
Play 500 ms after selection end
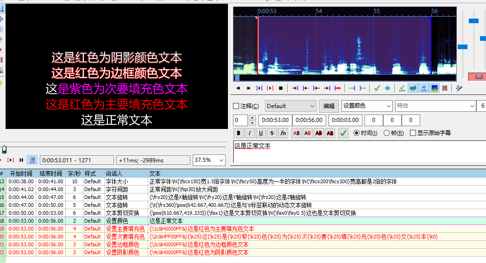click(306, 89)
